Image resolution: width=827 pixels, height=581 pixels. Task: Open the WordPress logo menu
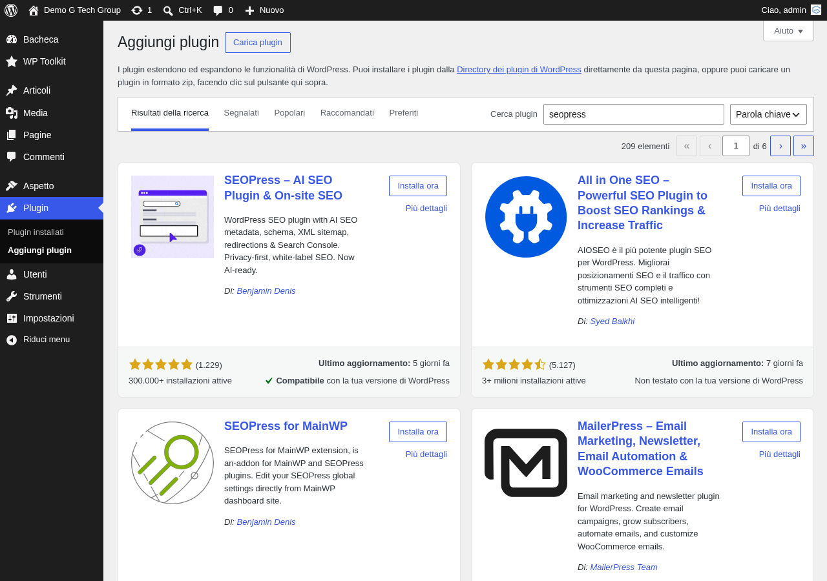(x=11, y=10)
